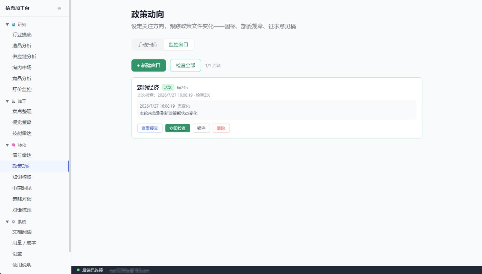Select the active 政策动向 sidebar item
This screenshot has width=482, height=274.
click(x=34, y=166)
